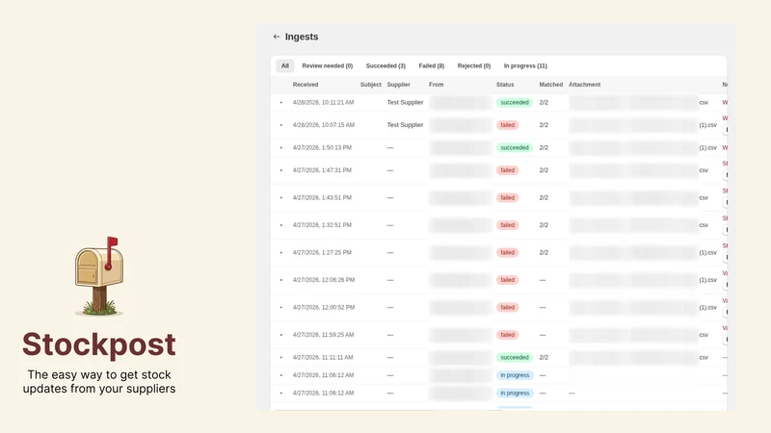This screenshot has height=433, width=771.
Task: Click the From column header
Action: point(437,85)
